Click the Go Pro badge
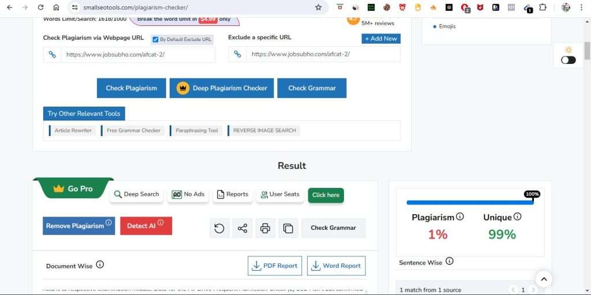The width and height of the screenshot is (591, 295). click(73, 189)
